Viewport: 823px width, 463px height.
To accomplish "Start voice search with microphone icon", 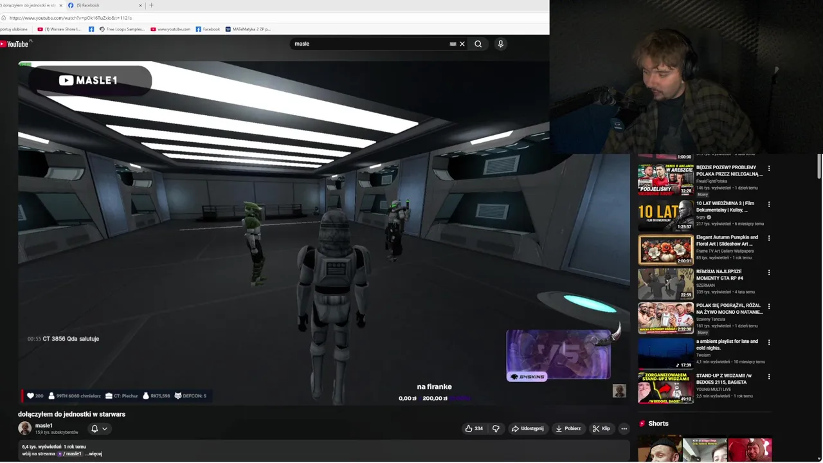I will (500, 44).
